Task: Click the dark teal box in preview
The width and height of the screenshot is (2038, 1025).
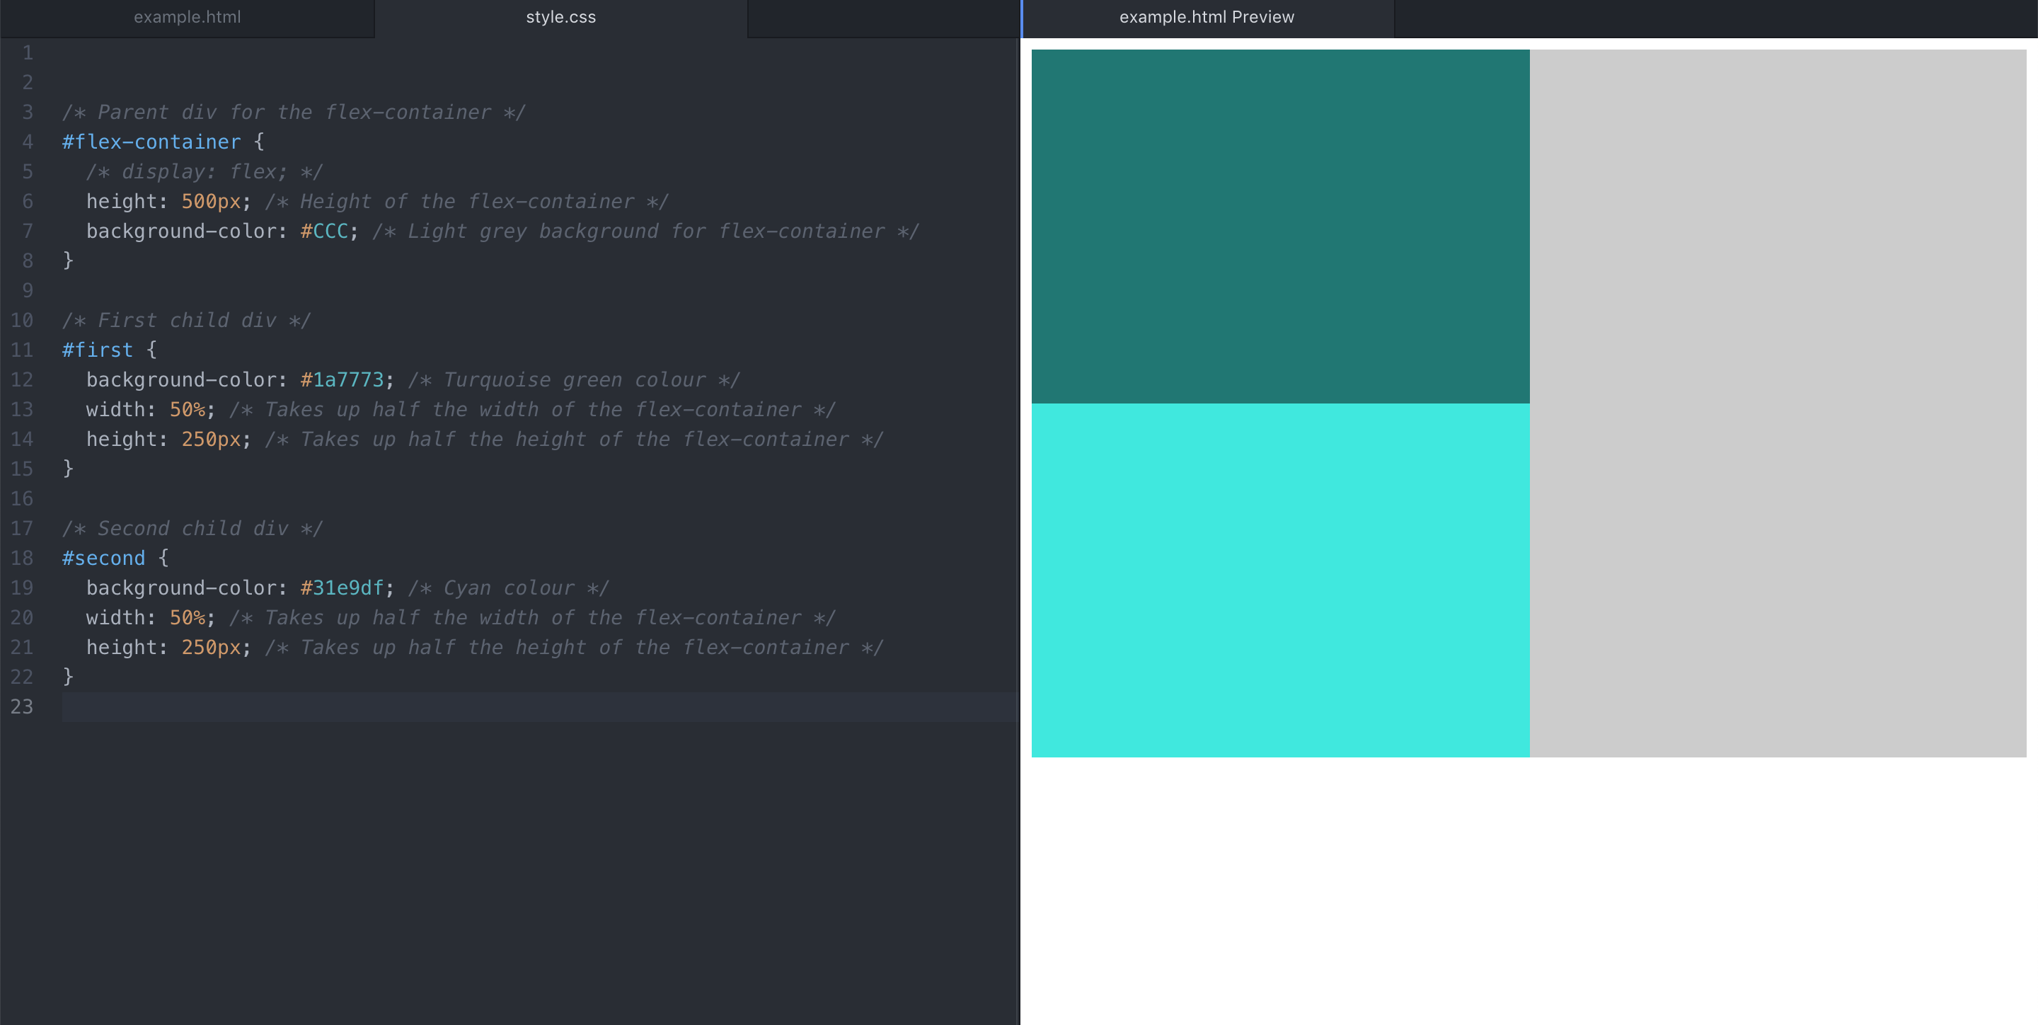Action: coord(1279,227)
